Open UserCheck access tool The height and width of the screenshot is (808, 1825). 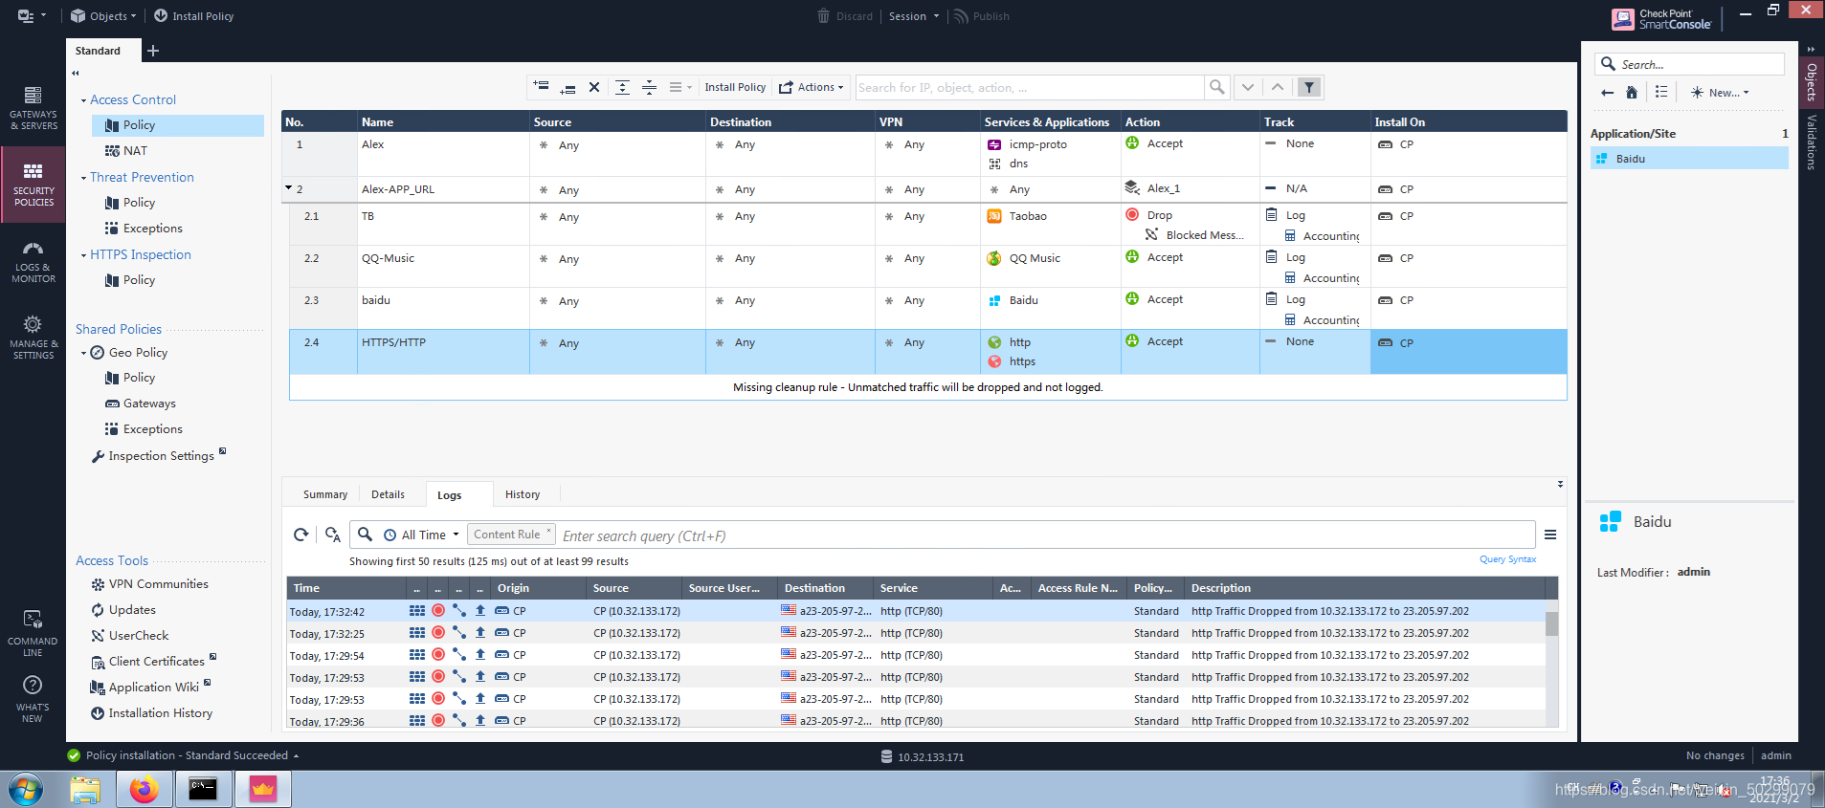(x=138, y=636)
